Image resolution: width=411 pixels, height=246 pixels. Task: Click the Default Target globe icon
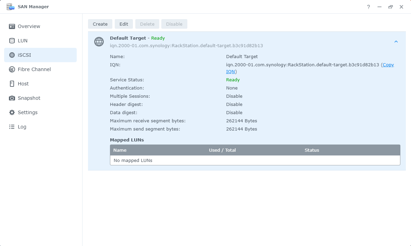tap(99, 42)
